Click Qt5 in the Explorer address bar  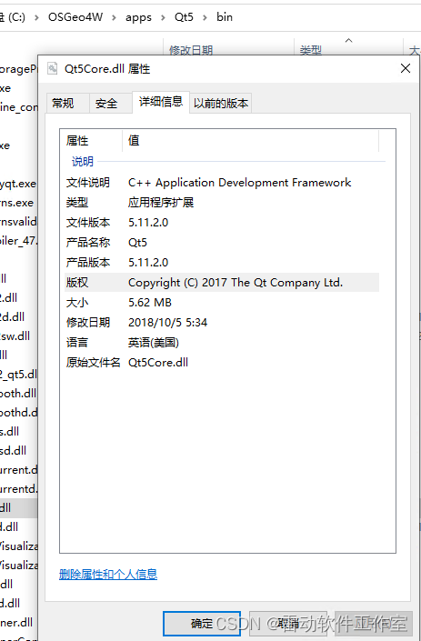point(184,17)
